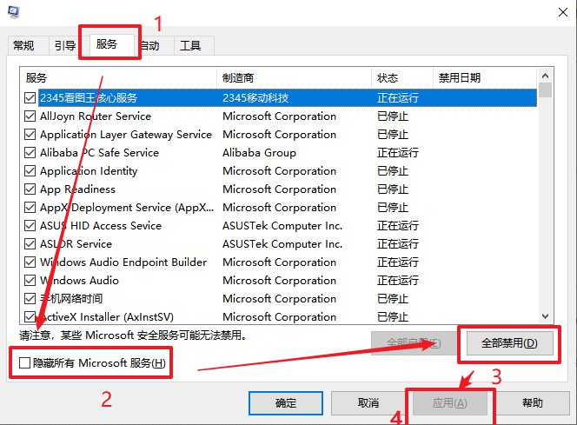The image size is (577, 425).
Task: Uncheck Windows Audio Endpoint Builder checkbox
Action: 30,262
